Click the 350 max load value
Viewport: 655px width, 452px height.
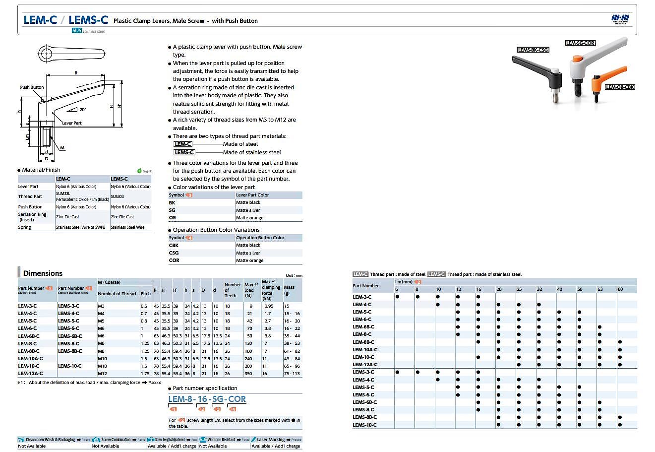[x=248, y=373]
